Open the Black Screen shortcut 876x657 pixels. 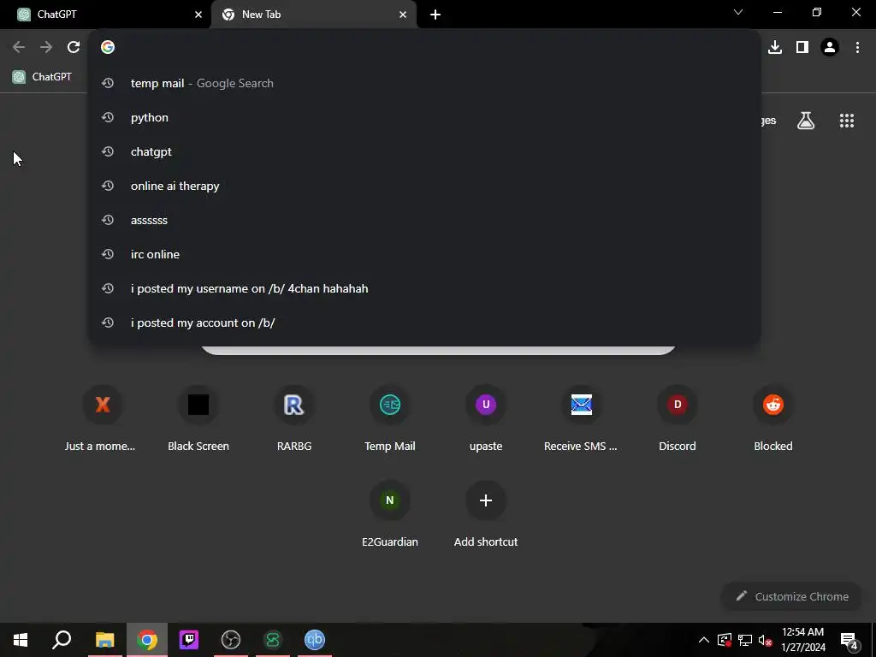click(198, 419)
